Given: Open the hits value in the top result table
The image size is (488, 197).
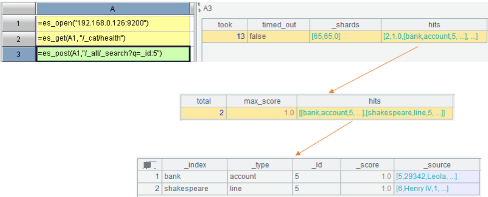Looking at the screenshot, I should click(434, 36).
